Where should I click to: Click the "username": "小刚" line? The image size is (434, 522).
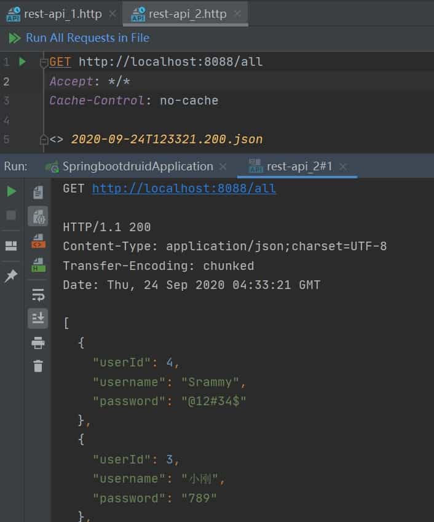[159, 479]
